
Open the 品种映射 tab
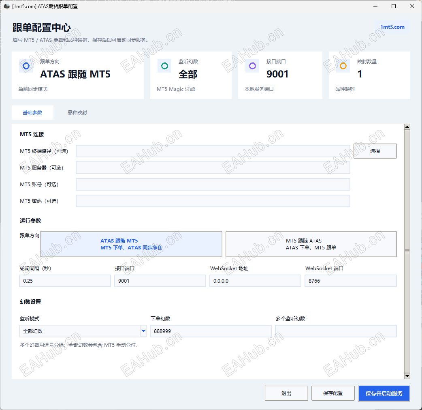[77, 113]
